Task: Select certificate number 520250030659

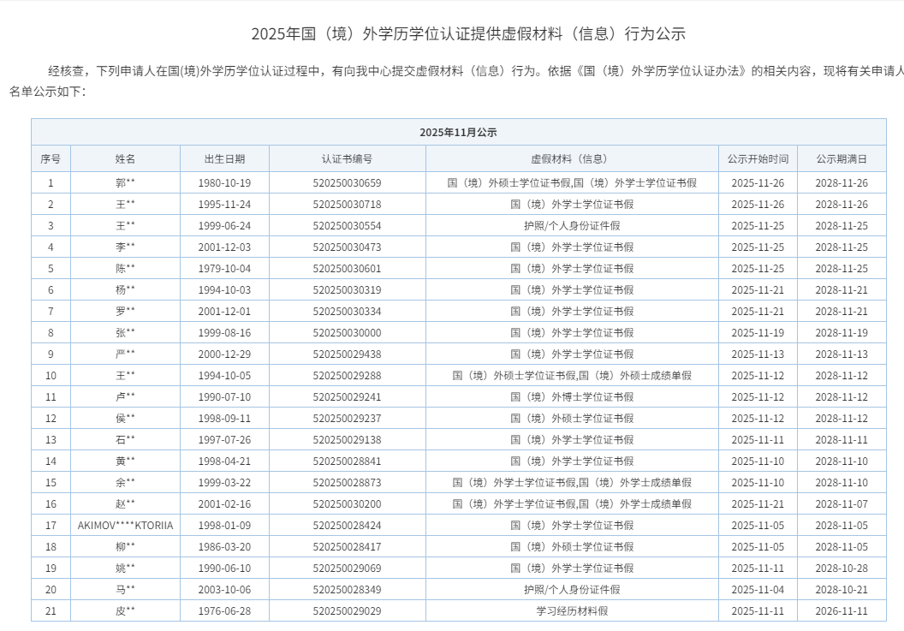Action: click(347, 182)
